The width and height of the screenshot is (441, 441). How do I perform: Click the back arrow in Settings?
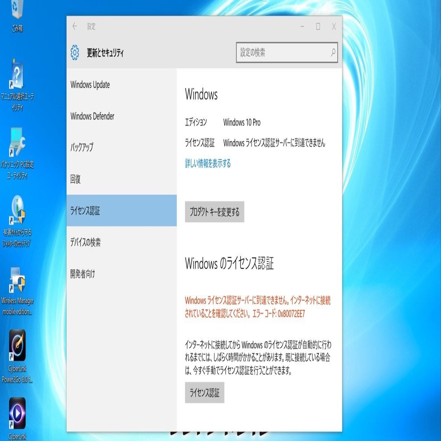(x=75, y=26)
